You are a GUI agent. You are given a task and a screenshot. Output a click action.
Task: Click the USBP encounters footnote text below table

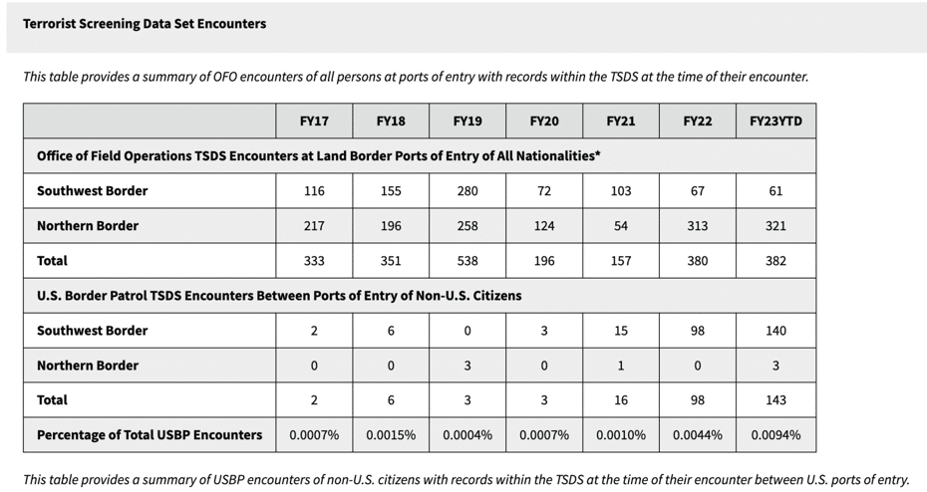pyautogui.click(x=465, y=480)
